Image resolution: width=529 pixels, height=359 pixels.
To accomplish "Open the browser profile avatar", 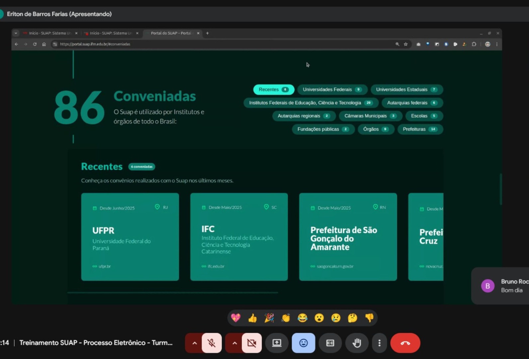I will [x=487, y=44].
